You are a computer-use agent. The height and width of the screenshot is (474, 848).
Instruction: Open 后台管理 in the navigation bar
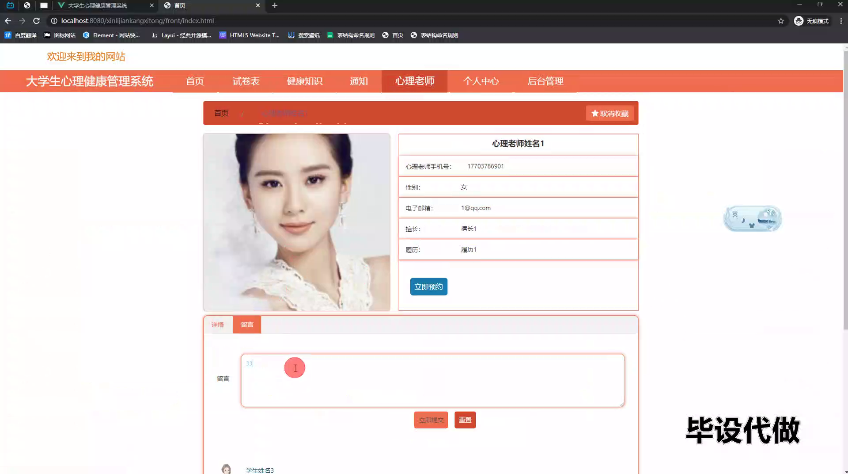point(545,81)
